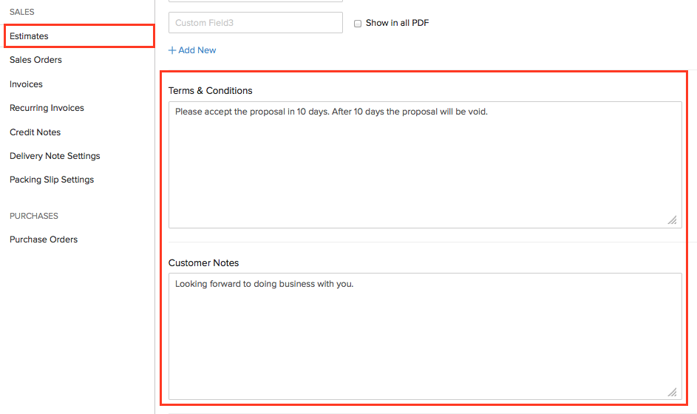Viewport: 697px width, 414px height.
Task: Click the plus icon beside Add New
Action: 172,50
